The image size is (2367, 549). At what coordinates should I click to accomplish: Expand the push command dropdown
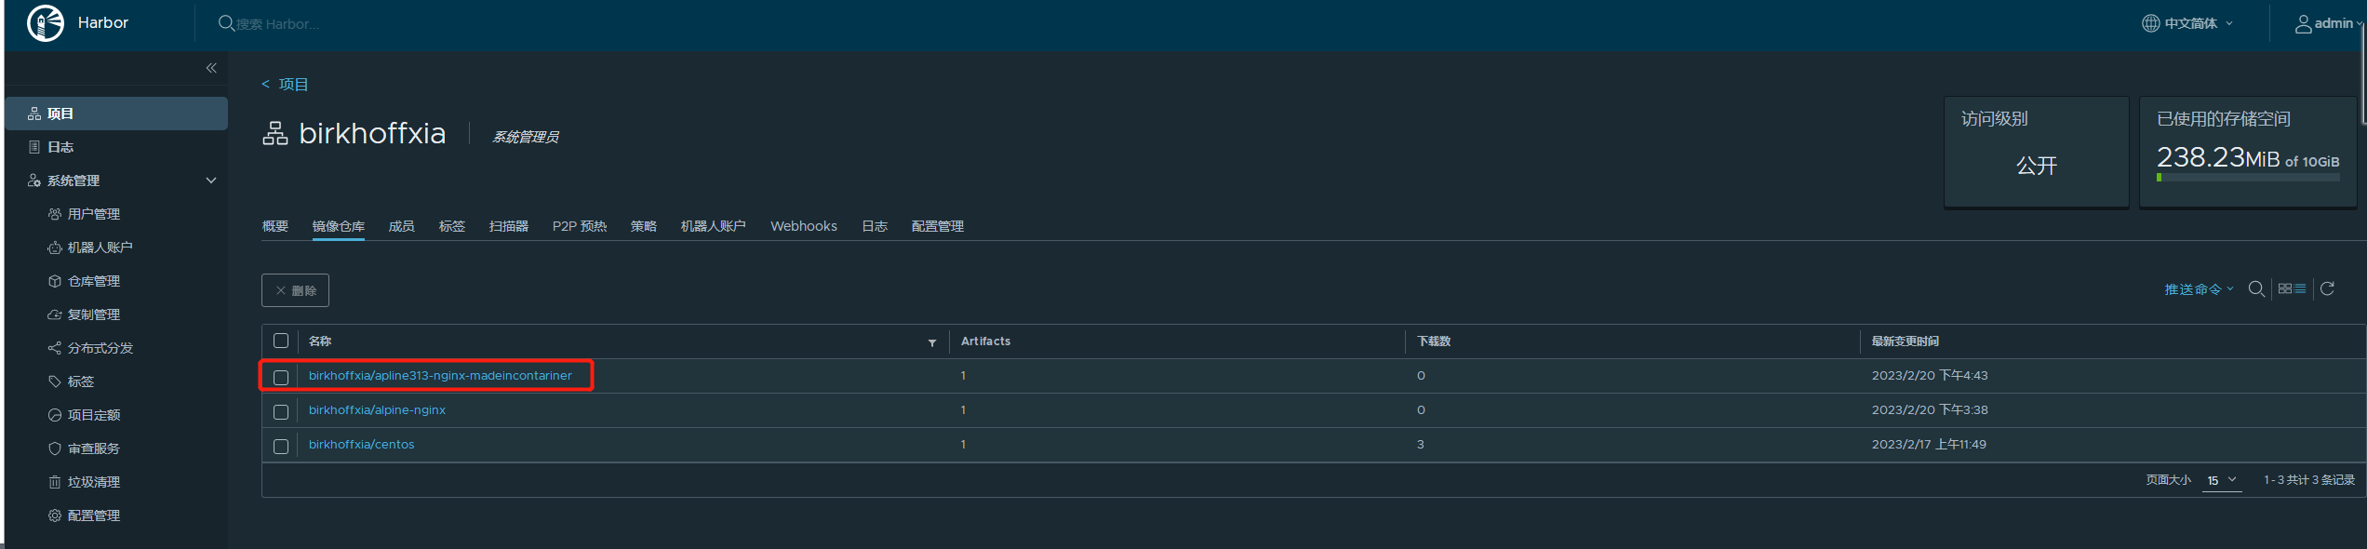pos(2198,289)
